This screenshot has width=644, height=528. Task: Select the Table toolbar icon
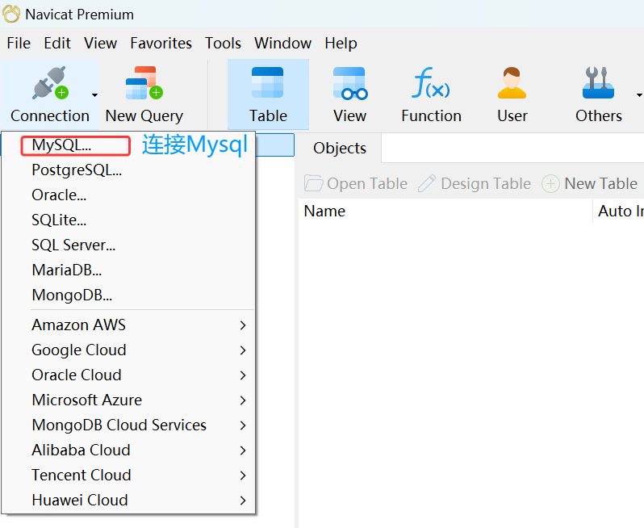coord(268,82)
